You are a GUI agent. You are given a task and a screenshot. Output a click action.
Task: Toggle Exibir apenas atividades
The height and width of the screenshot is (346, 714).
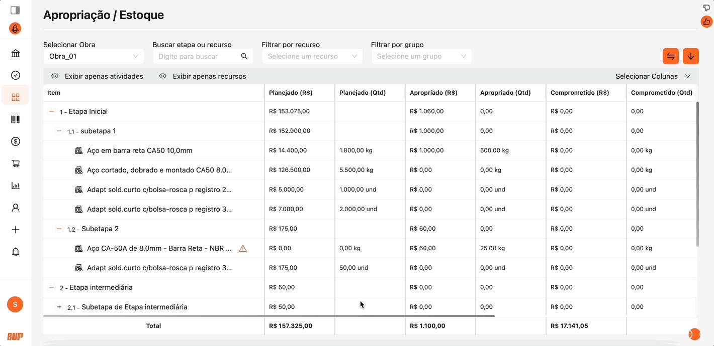coord(98,76)
